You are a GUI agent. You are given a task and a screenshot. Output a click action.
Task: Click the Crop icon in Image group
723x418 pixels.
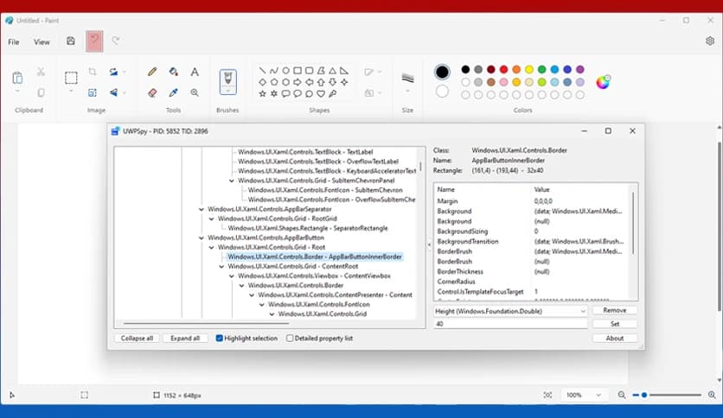pos(93,72)
